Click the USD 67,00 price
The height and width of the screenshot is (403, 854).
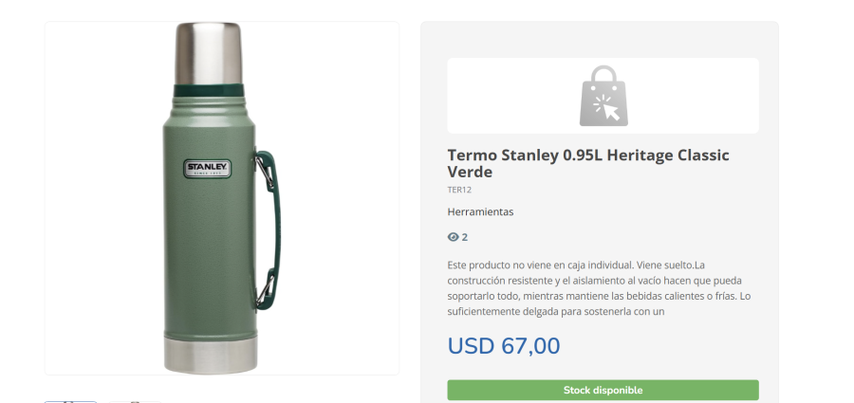click(504, 346)
